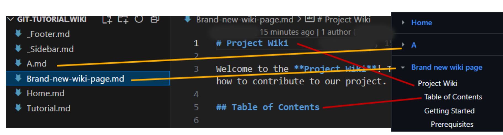Collapse the Brand new wiki page section
Image resolution: width=503 pixels, height=135 pixels.
click(403, 67)
